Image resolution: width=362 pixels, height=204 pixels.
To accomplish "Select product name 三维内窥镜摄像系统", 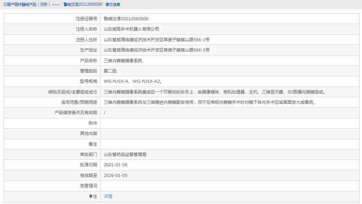I will pyautogui.click(x=123, y=61).
